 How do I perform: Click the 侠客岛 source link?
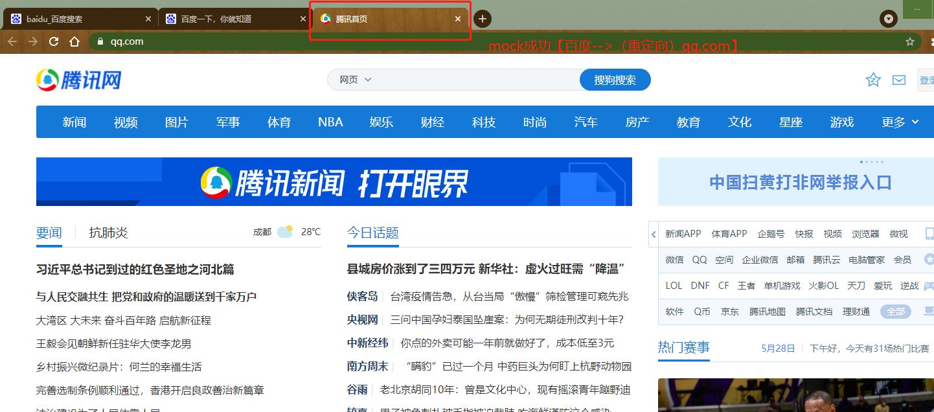point(363,296)
